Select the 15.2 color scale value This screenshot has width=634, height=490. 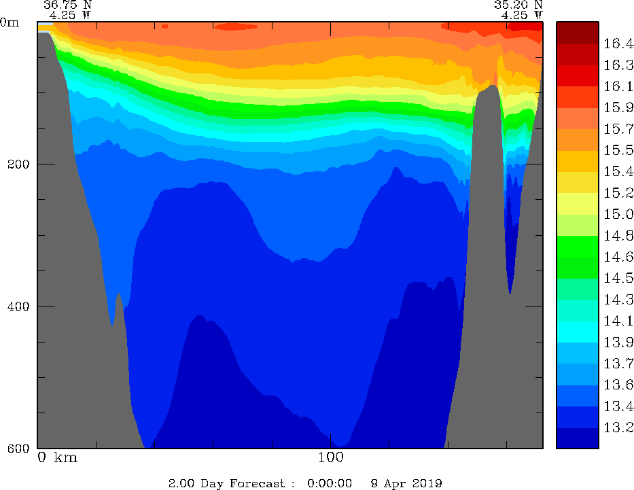click(618, 193)
